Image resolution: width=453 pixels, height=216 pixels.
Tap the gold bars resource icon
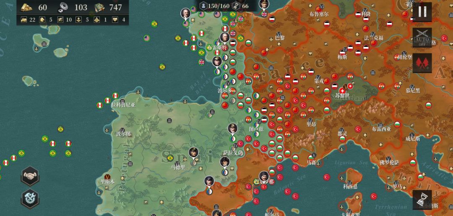(26, 7)
